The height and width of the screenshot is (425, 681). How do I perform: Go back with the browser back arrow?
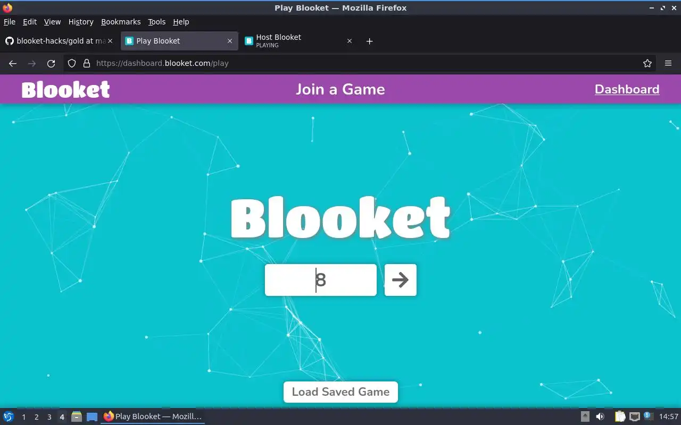click(13, 63)
